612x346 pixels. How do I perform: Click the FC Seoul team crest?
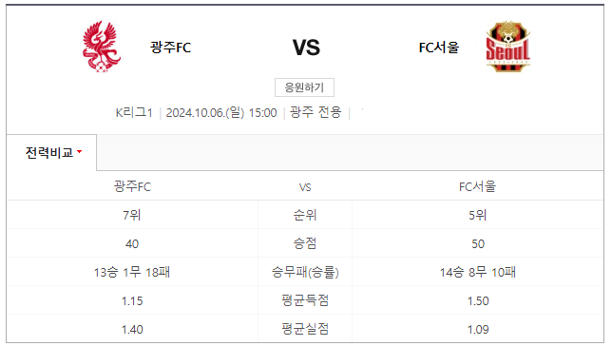point(507,47)
